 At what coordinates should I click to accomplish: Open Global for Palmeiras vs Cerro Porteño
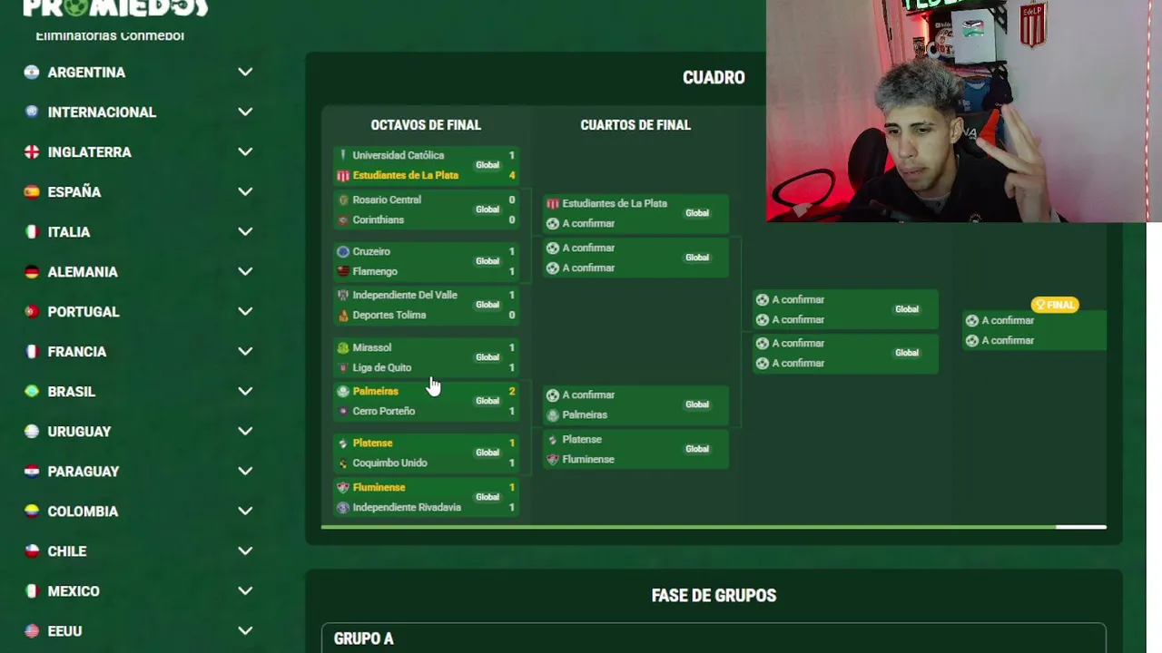click(x=487, y=401)
